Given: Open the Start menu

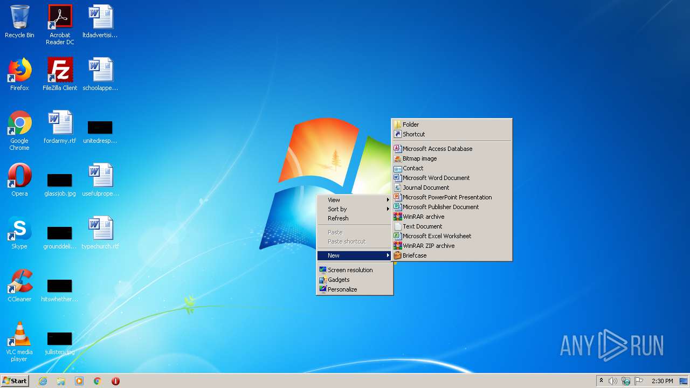Looking at the screenshot, I should (x=15, y=381).
